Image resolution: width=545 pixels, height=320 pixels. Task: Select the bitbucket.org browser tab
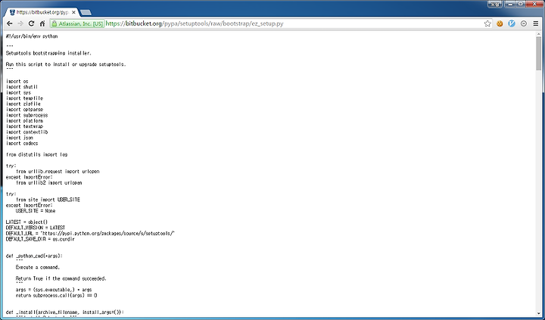[42, 12]
